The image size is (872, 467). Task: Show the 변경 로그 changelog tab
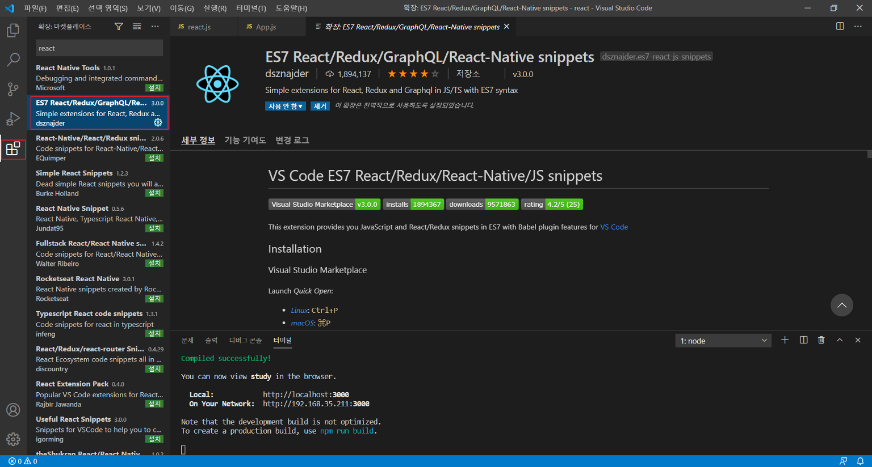[x=292, y=140]
